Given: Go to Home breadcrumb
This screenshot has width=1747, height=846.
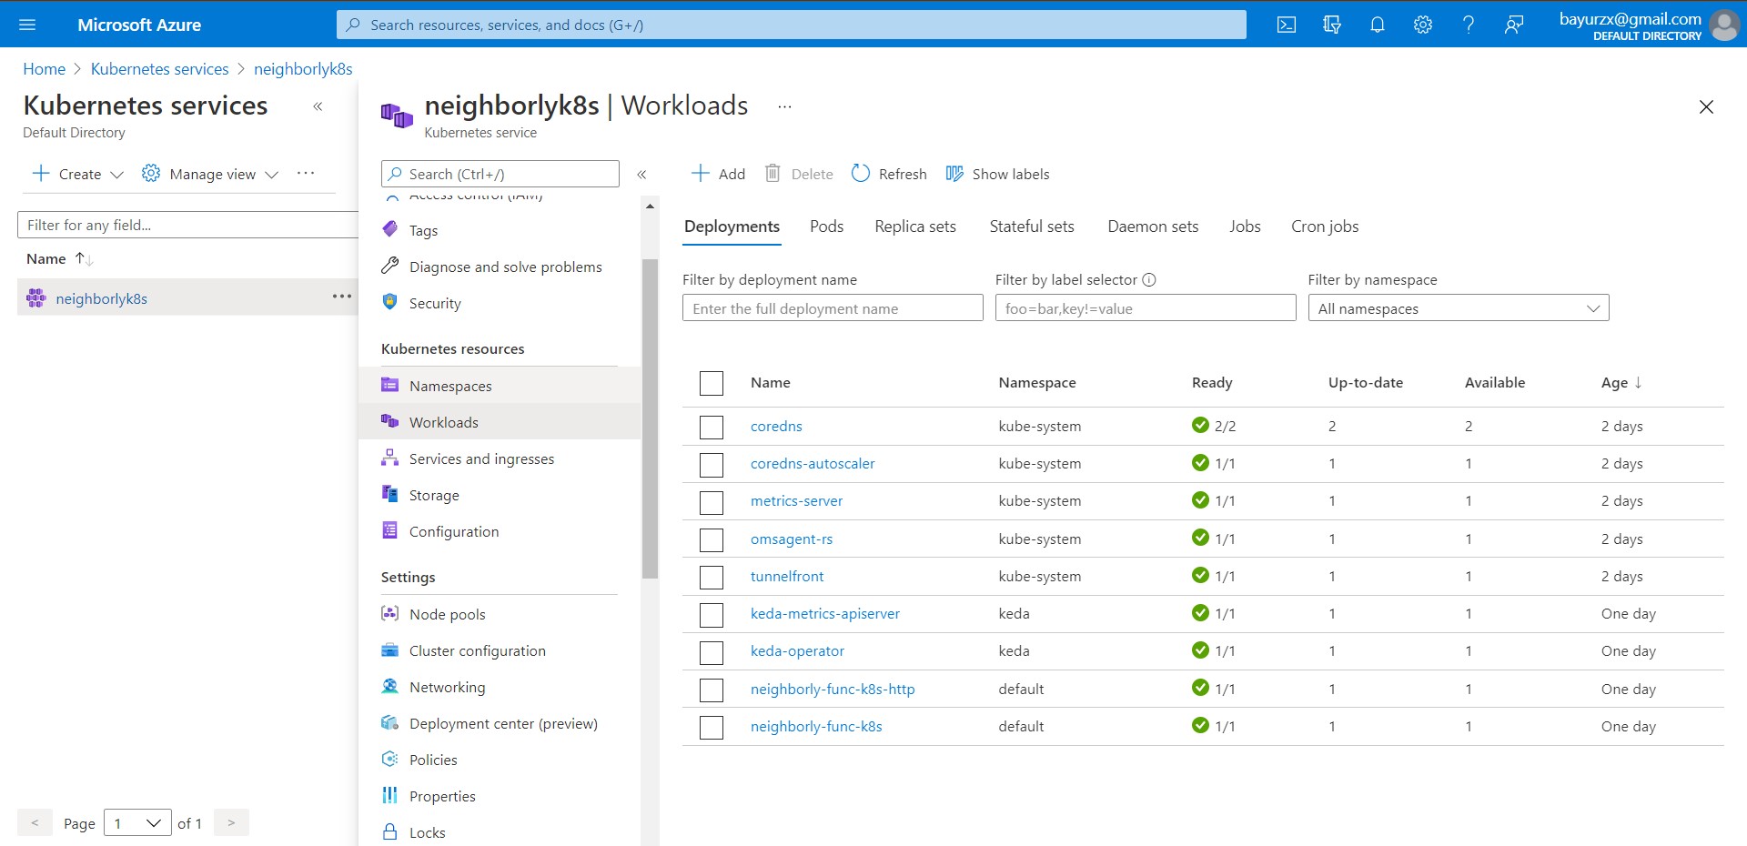Looking at the screenshot, I should click(44, 69).
